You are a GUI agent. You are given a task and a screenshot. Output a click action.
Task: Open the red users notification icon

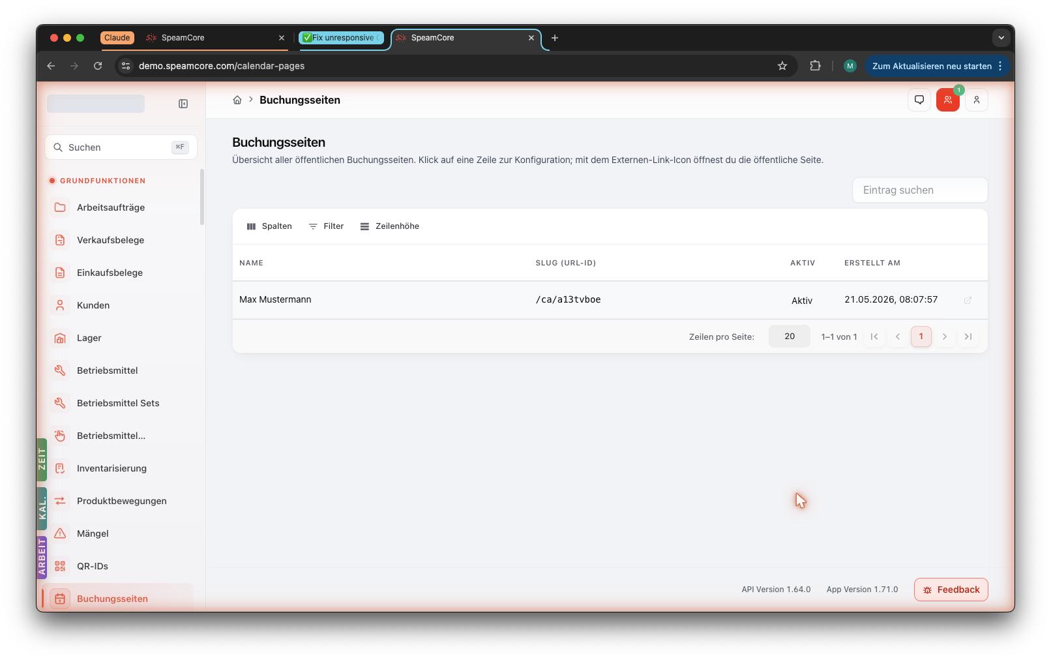coord(948,100)
